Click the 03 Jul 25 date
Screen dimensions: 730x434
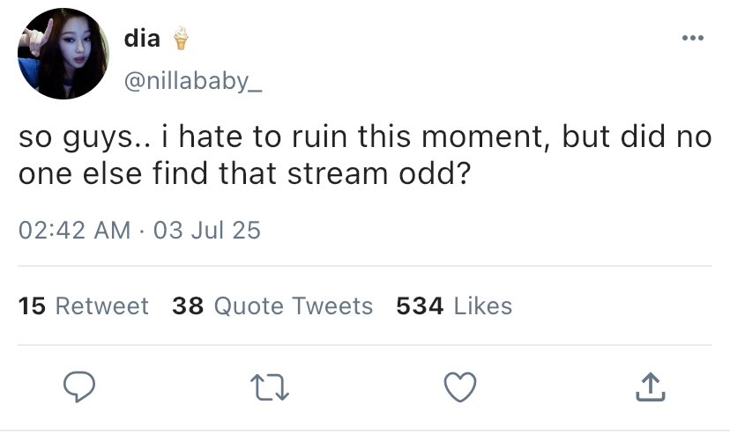pyautogui.click(x=207, y=231)
